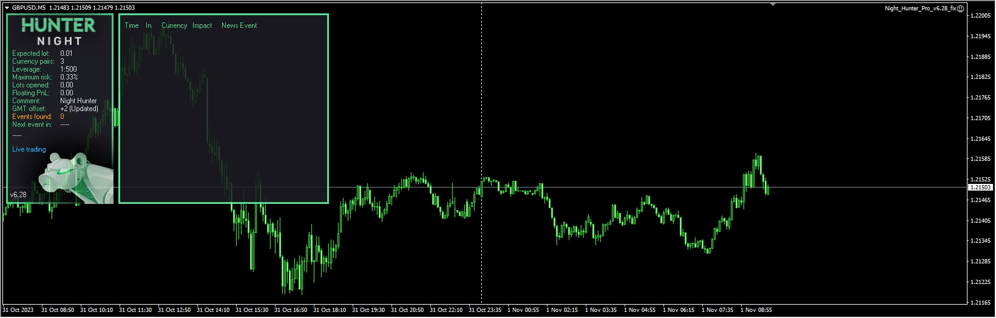Image resolution: width=996 pixels, height=318 pixels.
Task: Click the Live trading link
Action: [x=29, y=149]
